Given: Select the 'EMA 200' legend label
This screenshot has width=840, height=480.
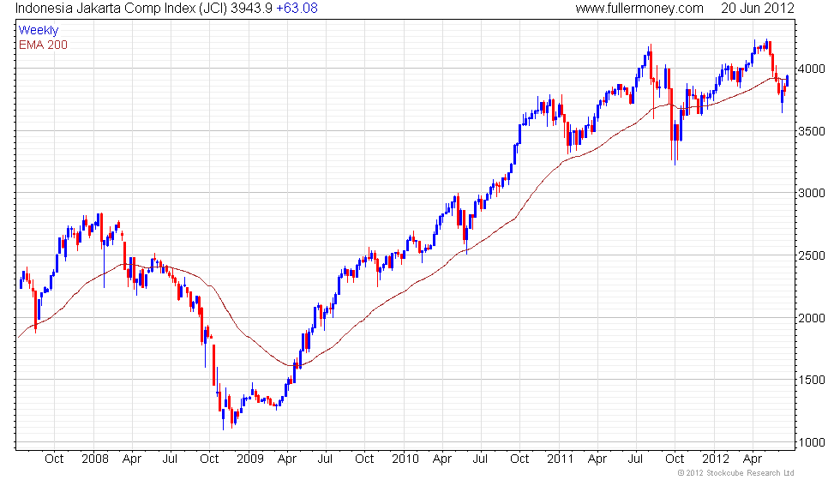Looking at the screenshot, I should click(44, 45).
